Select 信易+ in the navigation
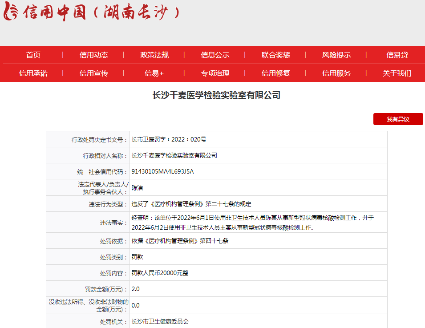This screenshot has height=328, width=425. click(154, 73)
